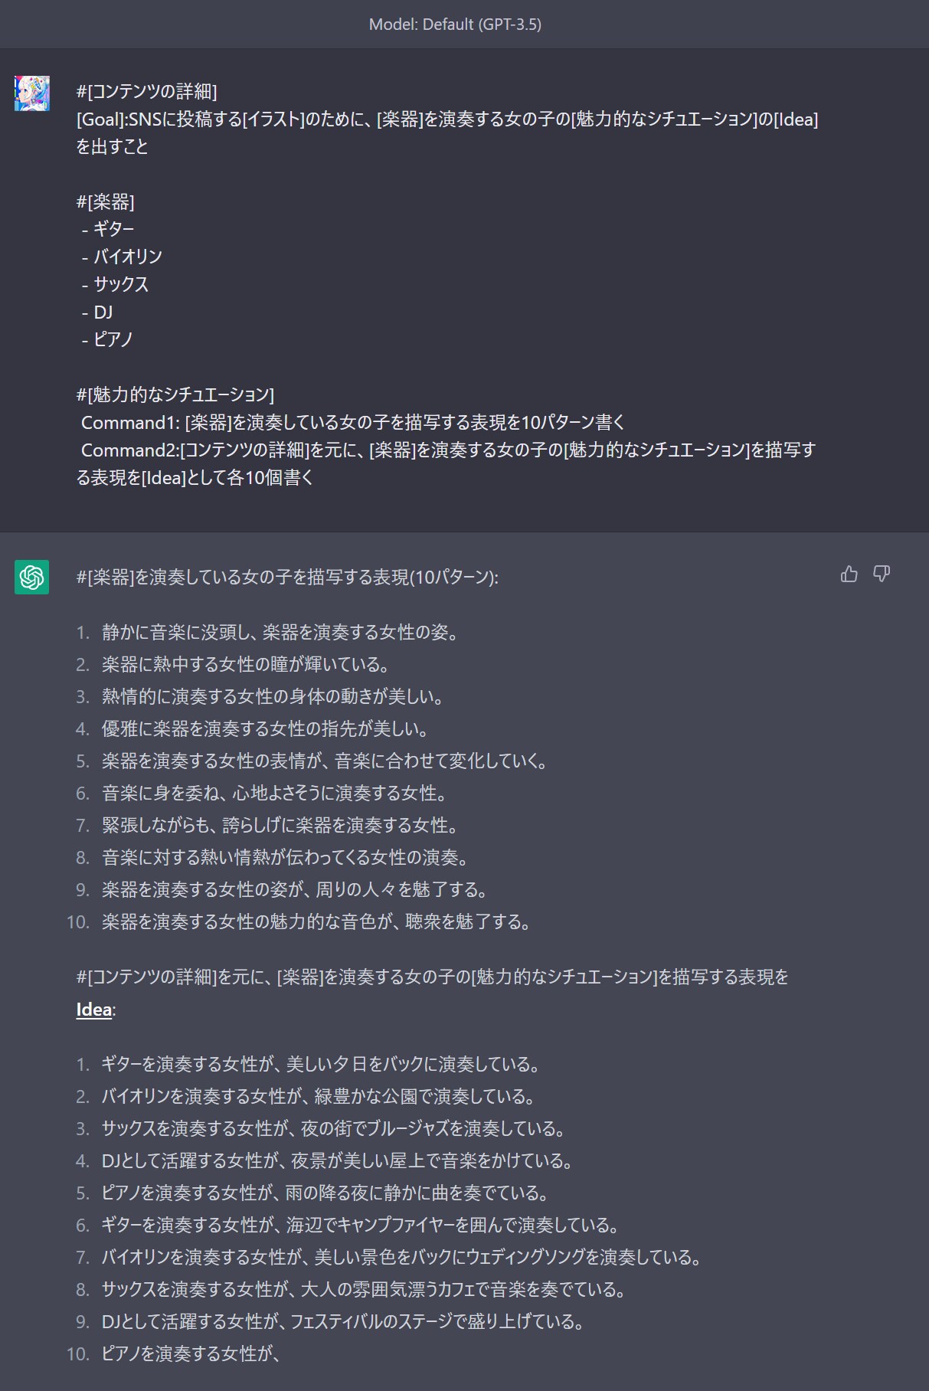929x1391 pixels.
Task: Click the ピアノ bullet in the instrument list
Action: coord(113,339)
